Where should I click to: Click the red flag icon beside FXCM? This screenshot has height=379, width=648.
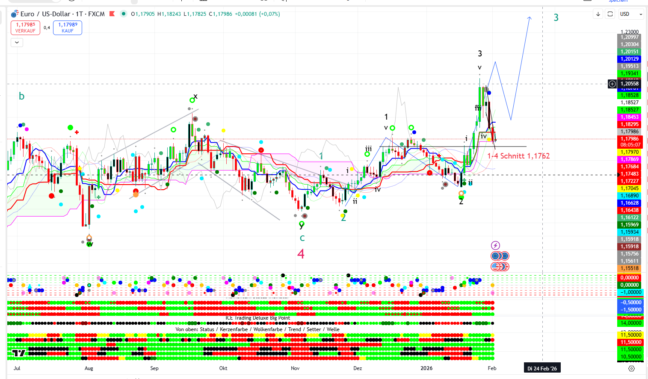coord(112,14)
